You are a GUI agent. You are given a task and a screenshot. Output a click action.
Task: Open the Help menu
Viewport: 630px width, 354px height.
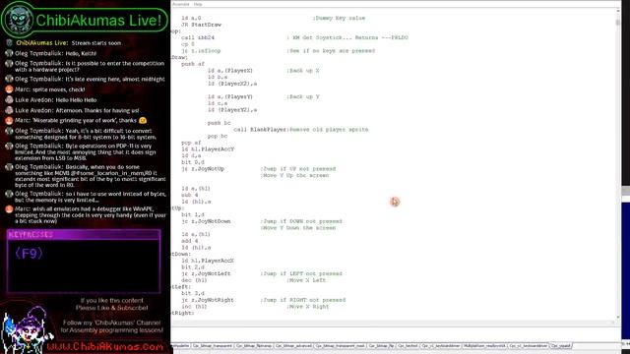pyautogui.click(x=198, y=4)
